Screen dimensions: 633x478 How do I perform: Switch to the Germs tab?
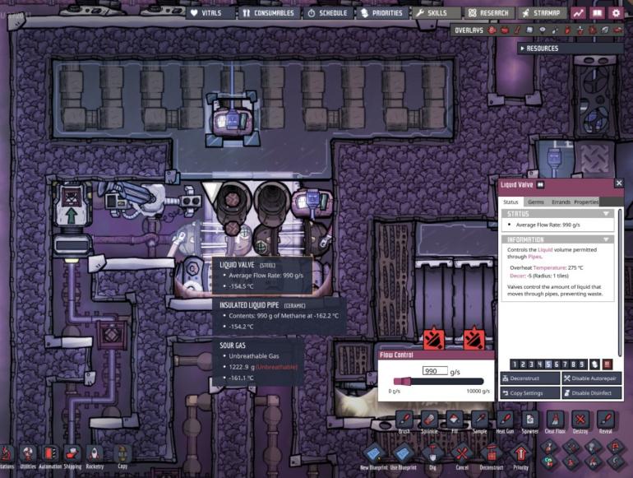point(536,202)
